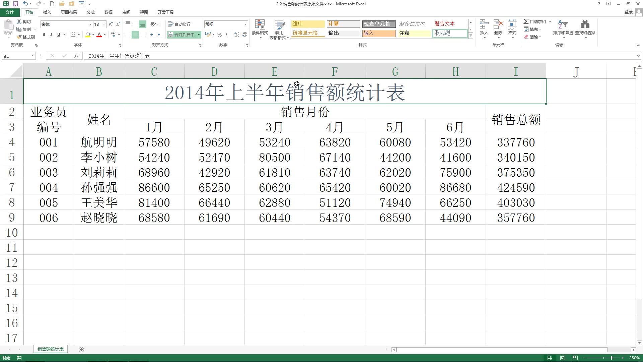Open the number format dropdown (常规)

(245, 24)
